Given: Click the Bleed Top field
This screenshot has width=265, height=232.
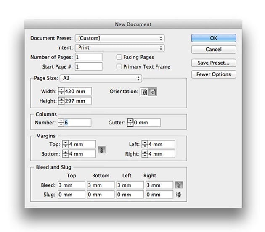Looking at the screenshot, I should [72, 185].
